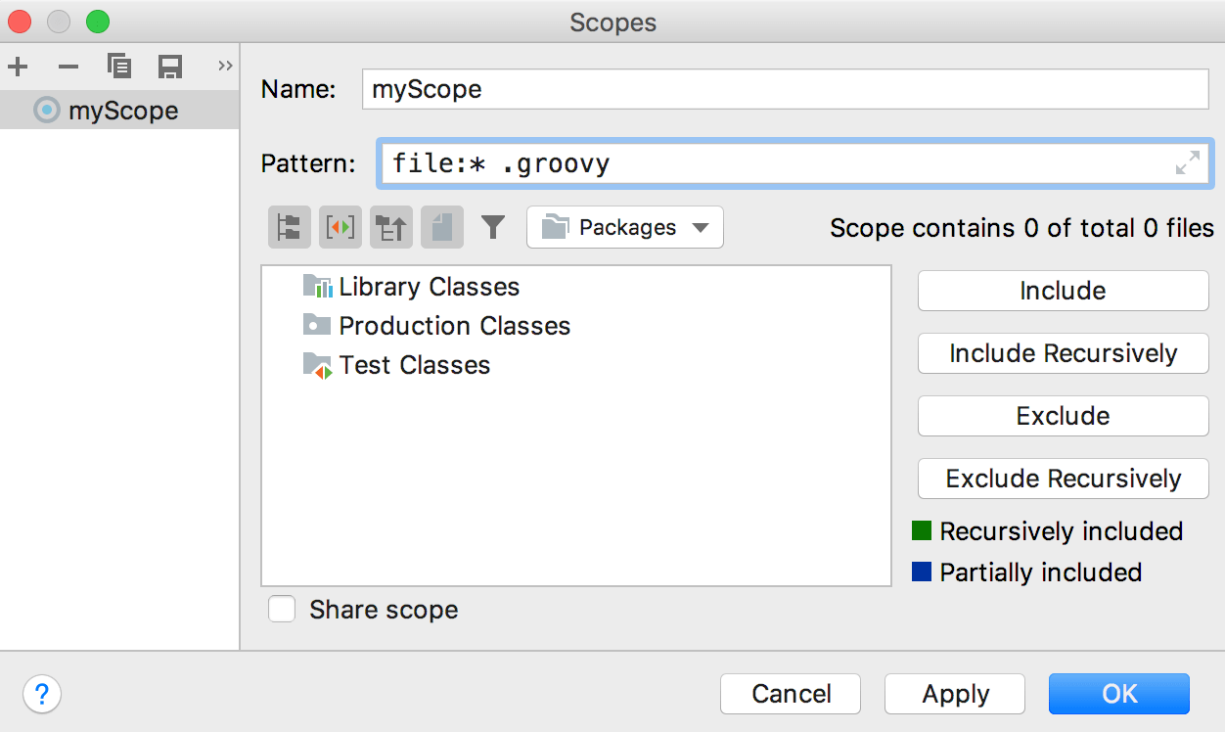
Task: Click the Library Classes folder icon
Action: [x=318, y=286]
